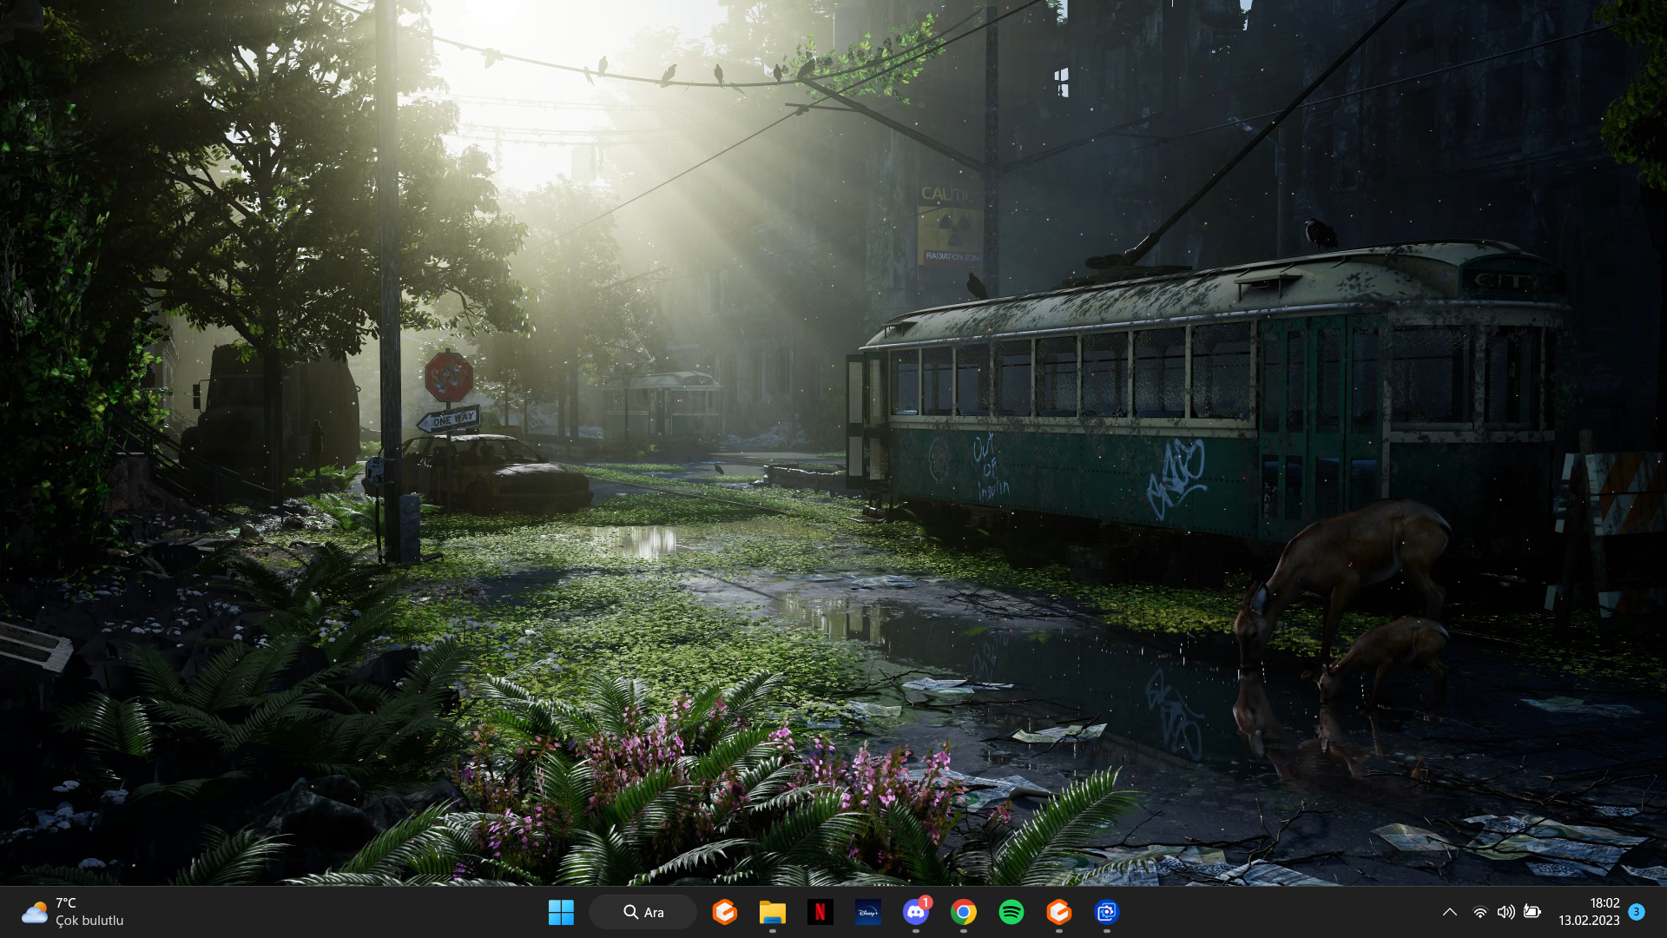Click the Ara search box
1667x938 pixels.
click(642, 912)
